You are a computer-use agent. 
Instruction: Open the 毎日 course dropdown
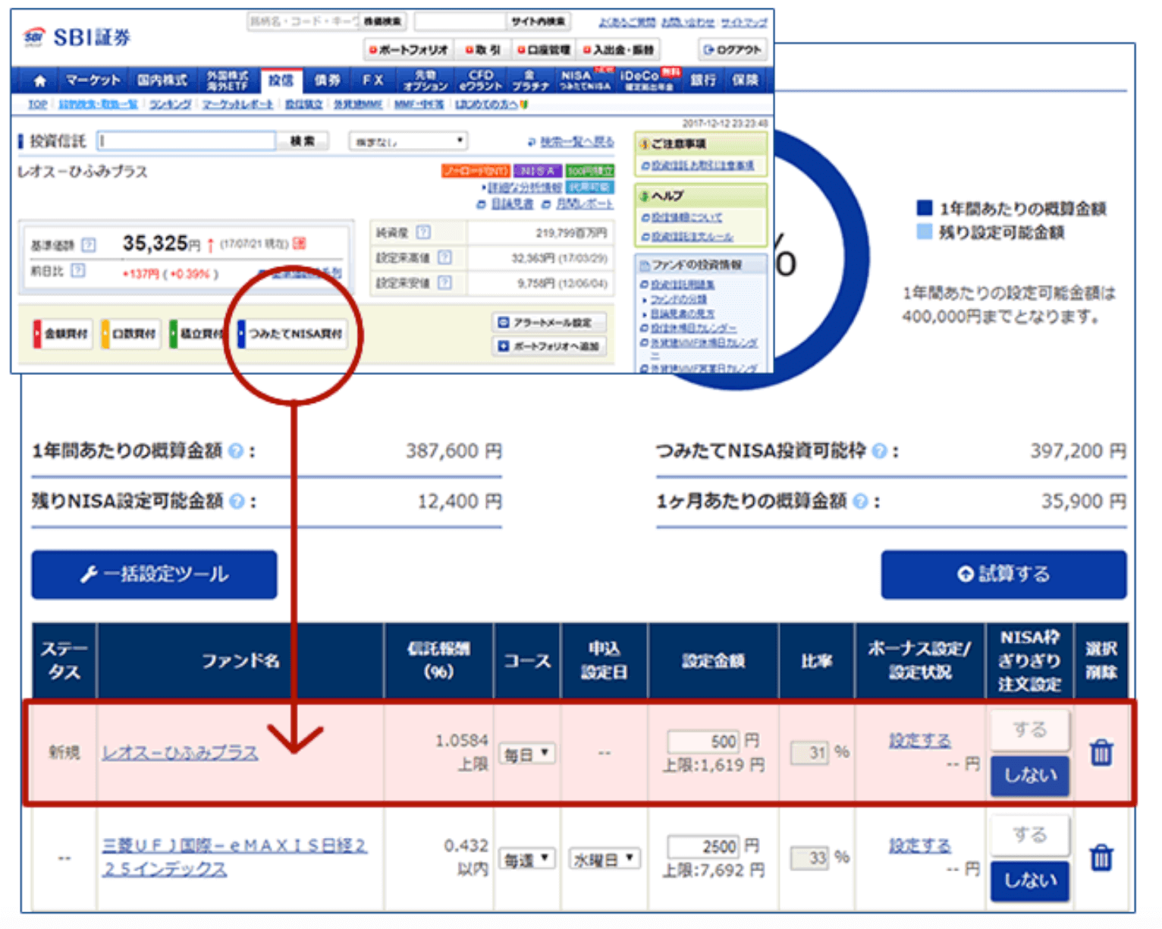coord(526,753)
